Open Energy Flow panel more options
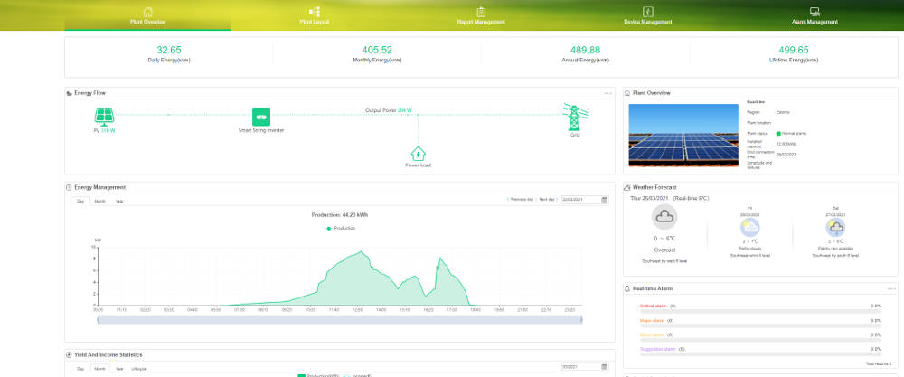The height and width of the screenshot is (377, 904). click(608, 93)
